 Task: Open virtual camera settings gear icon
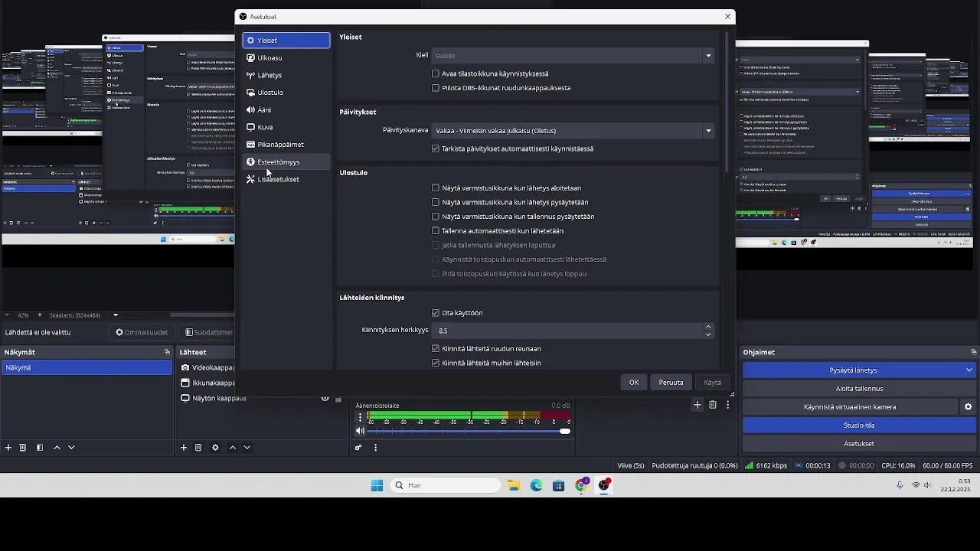click(x=968, y=407)
